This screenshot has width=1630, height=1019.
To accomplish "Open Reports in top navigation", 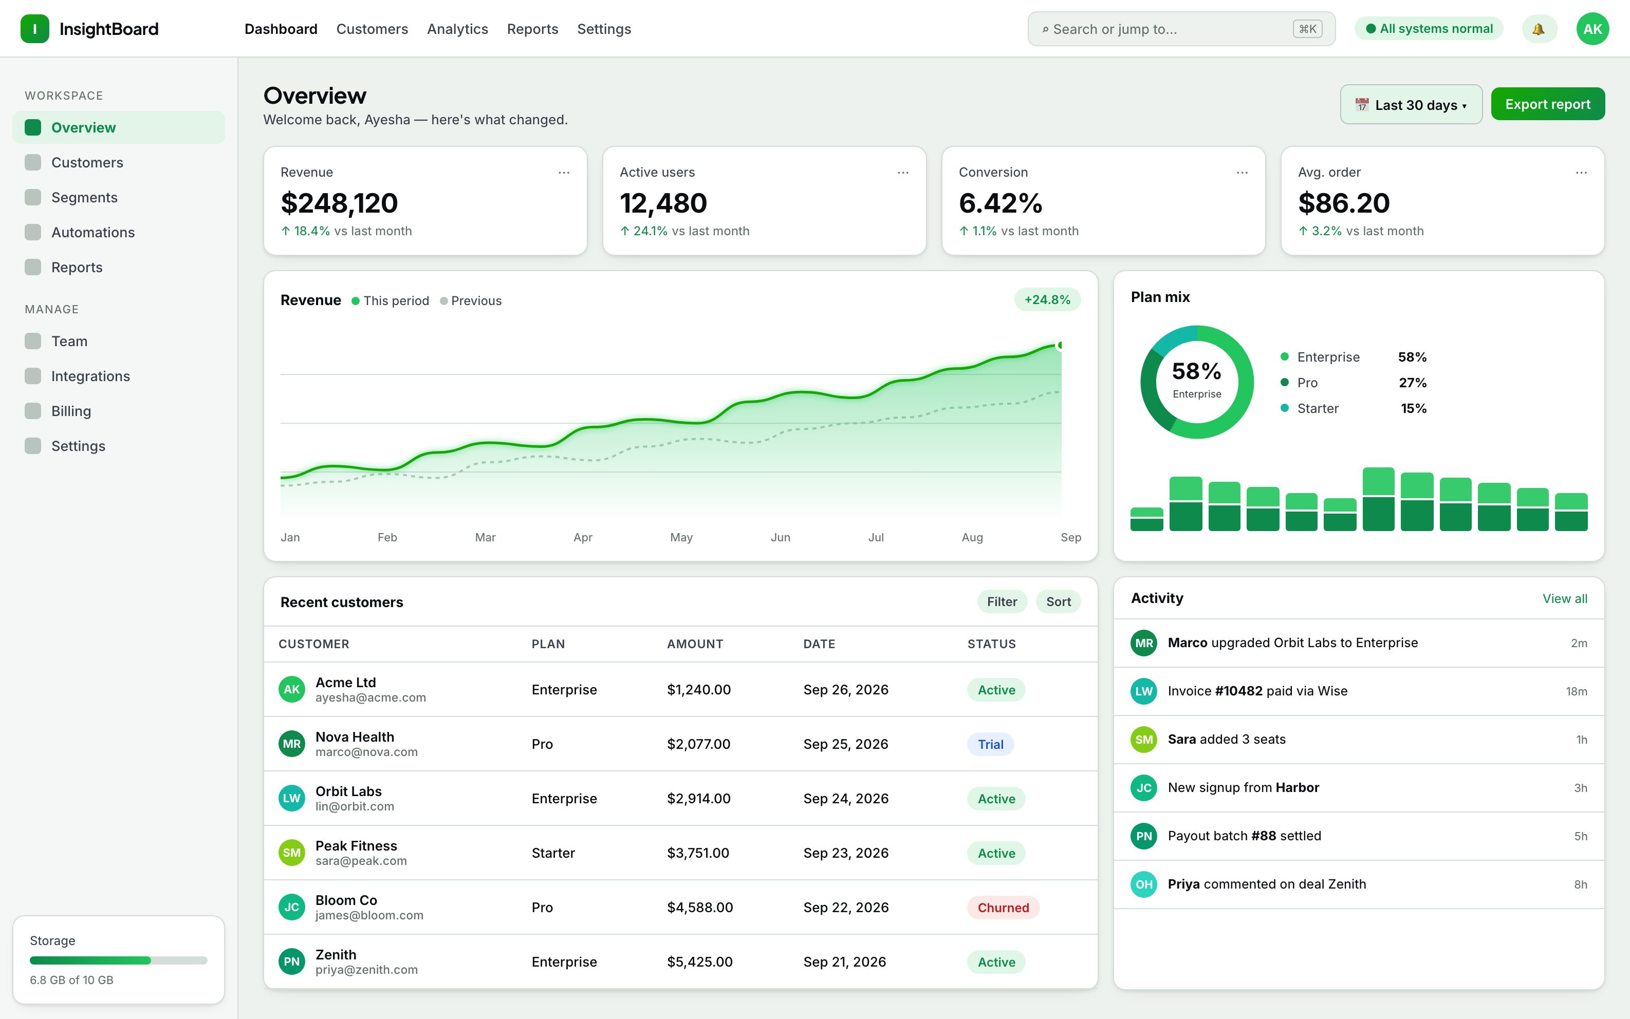I will pyautogui.click(x=532, y=29).
